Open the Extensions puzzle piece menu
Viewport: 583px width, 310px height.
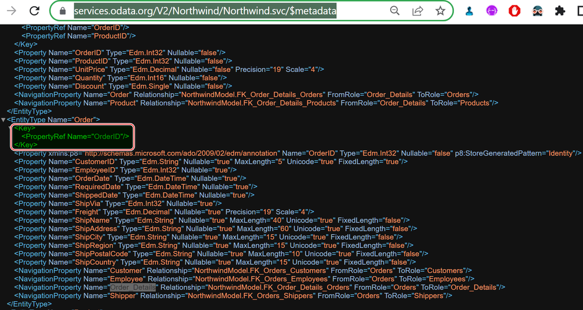point(560,11)
